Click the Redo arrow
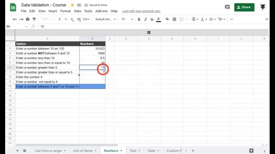 click(21, 19)
